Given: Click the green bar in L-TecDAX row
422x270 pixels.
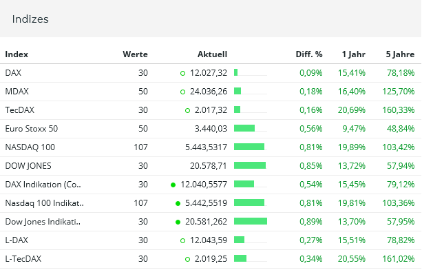Looking at the screenshot, I should click(x=240, y=258).
